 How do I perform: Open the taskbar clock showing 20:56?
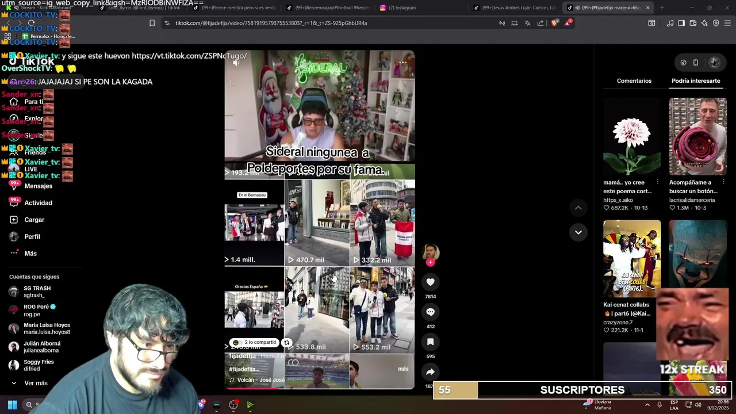[x=718, y=405]
